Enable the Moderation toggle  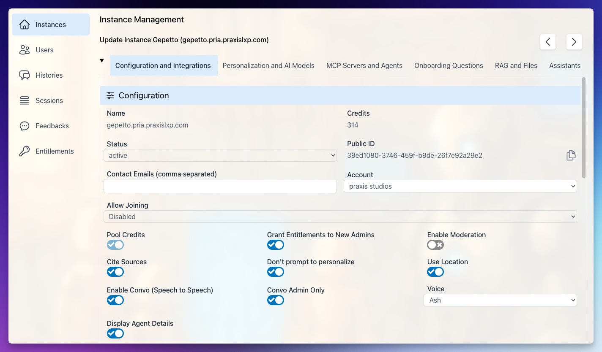point(435,245)
